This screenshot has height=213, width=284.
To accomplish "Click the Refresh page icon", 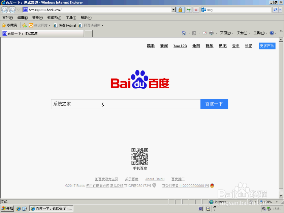I will (x=189, y=10).
